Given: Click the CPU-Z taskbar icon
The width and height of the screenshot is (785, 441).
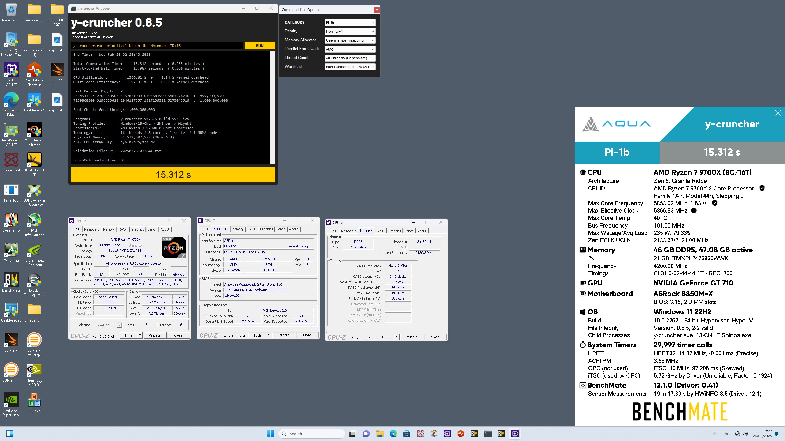Looking at the screenshot, I should pos(515,434).
